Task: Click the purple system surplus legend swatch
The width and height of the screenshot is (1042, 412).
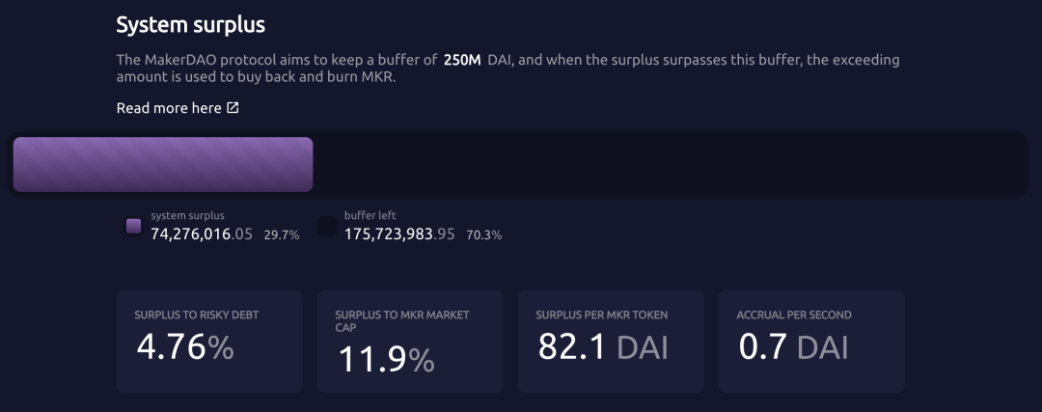Action: (134, 226)
